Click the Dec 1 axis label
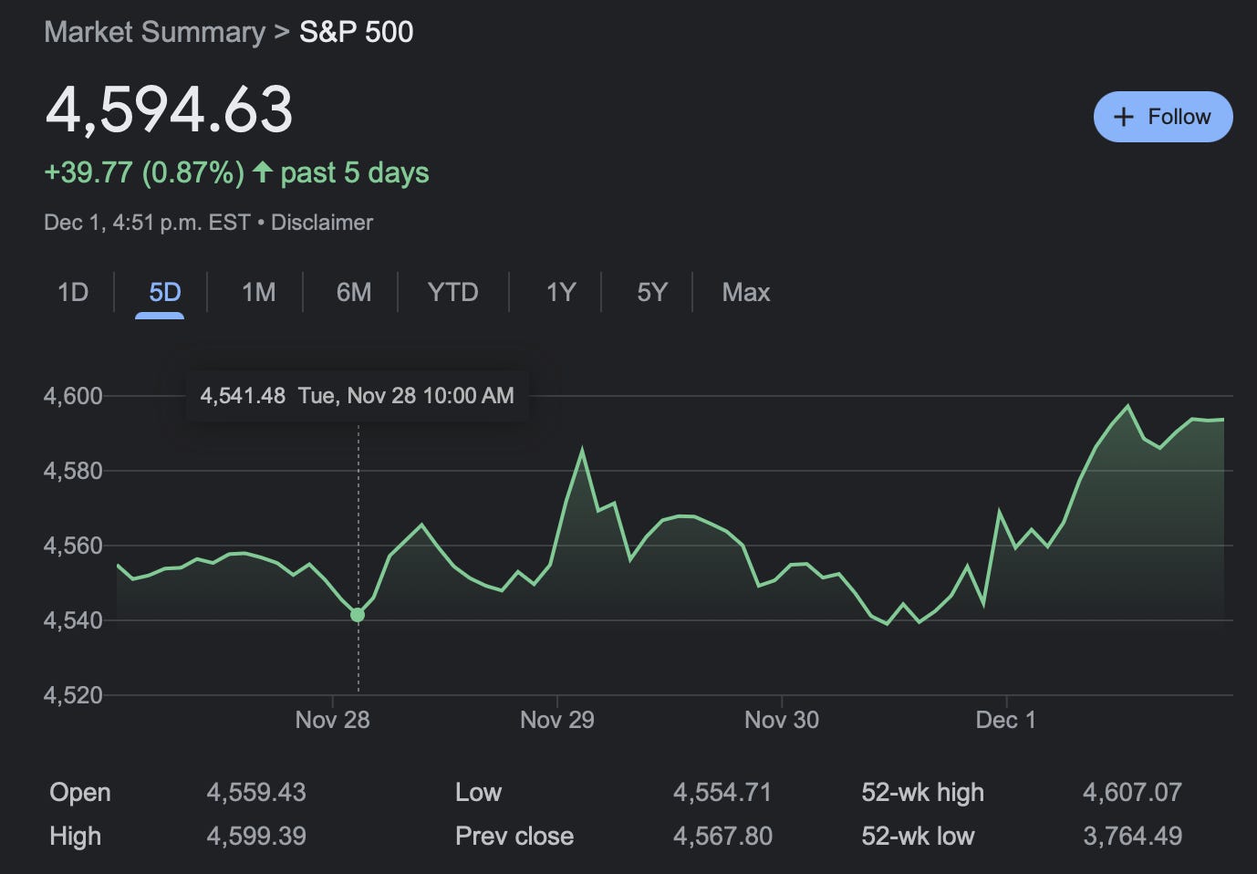The image size is (1257, 874). 1005,720
